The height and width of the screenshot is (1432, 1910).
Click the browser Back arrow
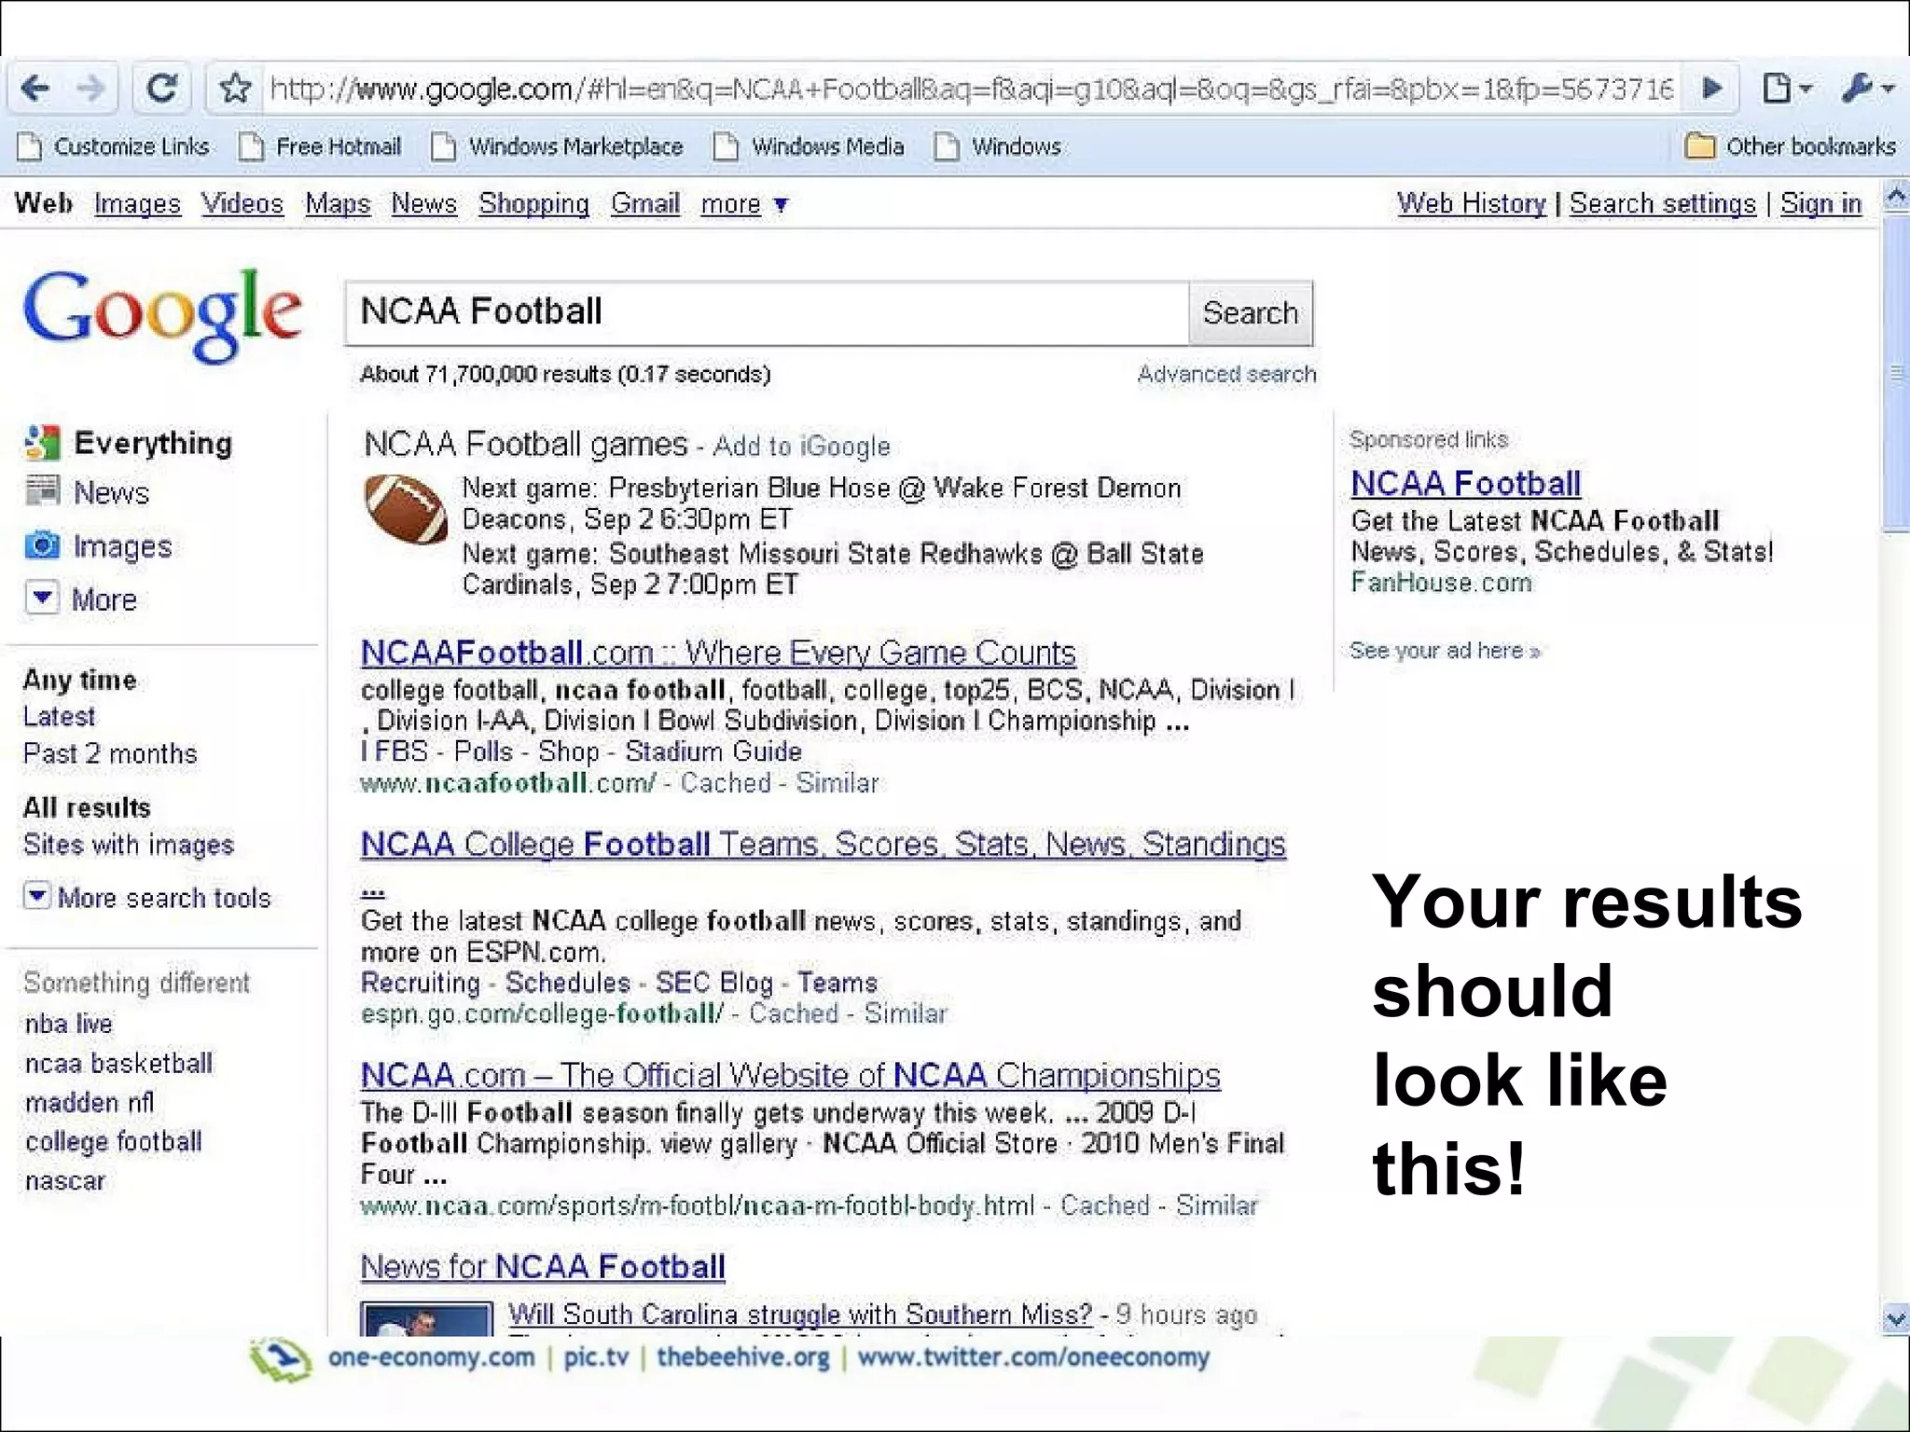pyautogui.click(x=35, y=89)
